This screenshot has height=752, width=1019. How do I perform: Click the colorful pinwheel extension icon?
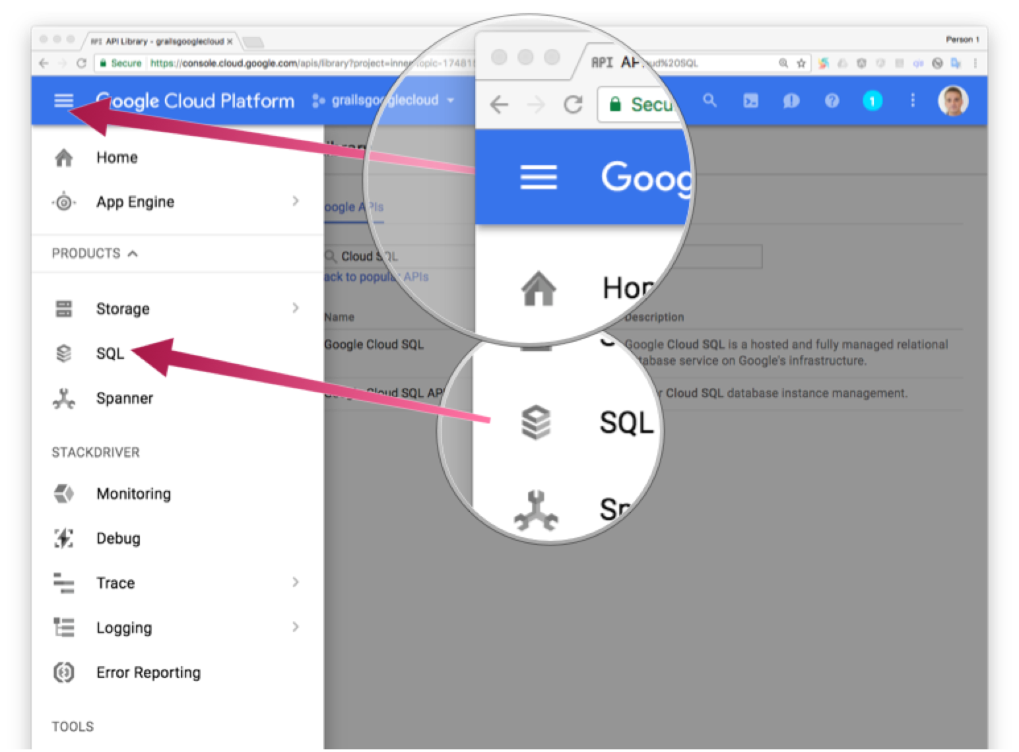[x=824, y=63]
